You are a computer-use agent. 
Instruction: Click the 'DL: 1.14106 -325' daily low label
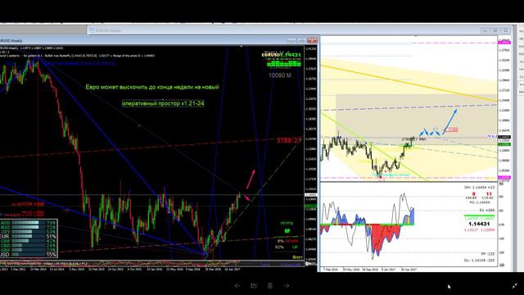(x=479, y=261)
